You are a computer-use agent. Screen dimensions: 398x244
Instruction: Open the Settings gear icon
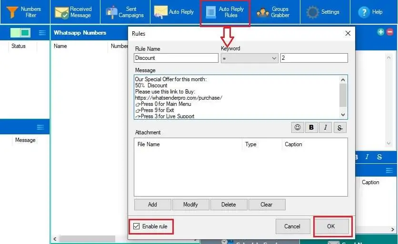[x=312, y=12]
